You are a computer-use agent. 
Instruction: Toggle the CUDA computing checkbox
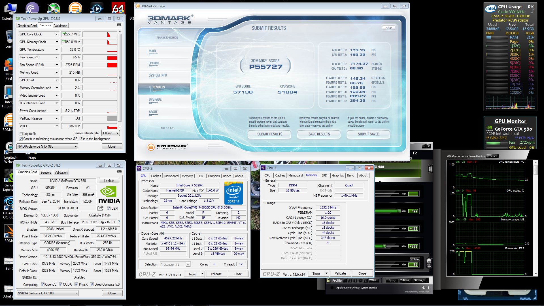tap(60, 284)
